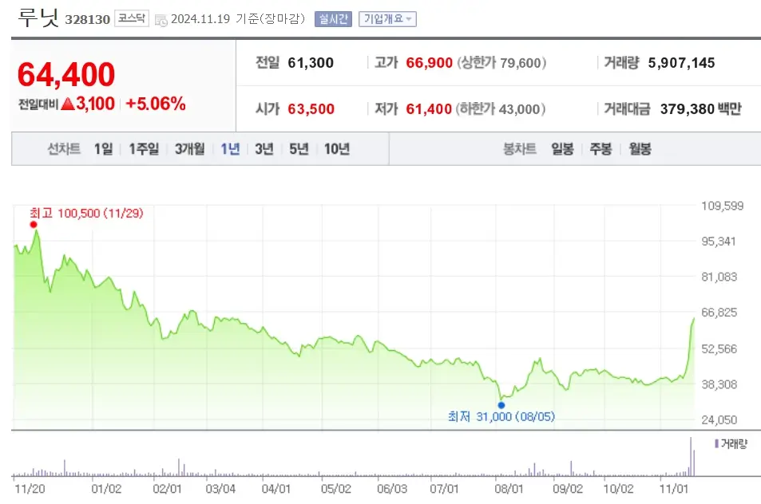
Task: Click the blue 최저 31,000 marker dot
Action: (501, 403)
